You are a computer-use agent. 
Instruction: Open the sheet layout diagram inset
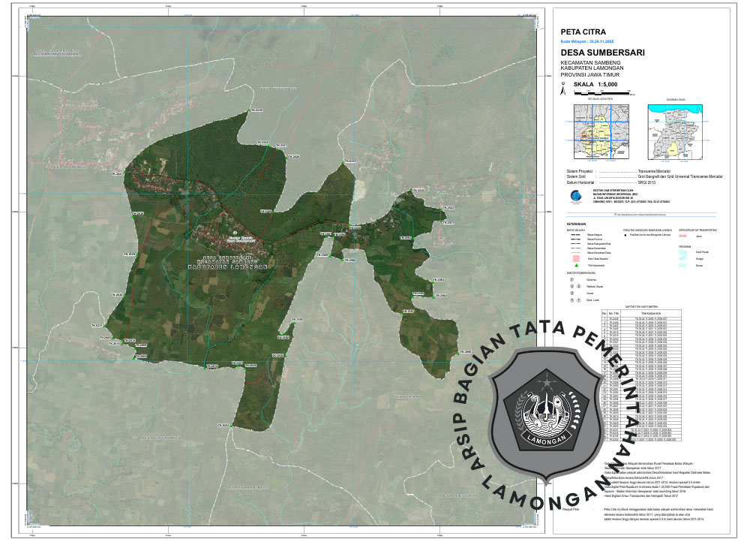click(x=676, y=131)
